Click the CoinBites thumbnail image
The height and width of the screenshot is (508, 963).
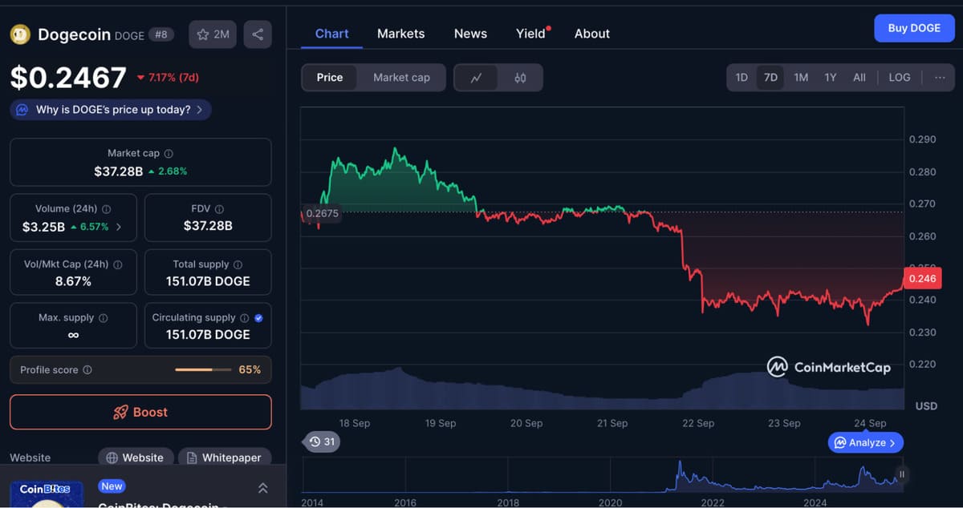click(45, 494)
